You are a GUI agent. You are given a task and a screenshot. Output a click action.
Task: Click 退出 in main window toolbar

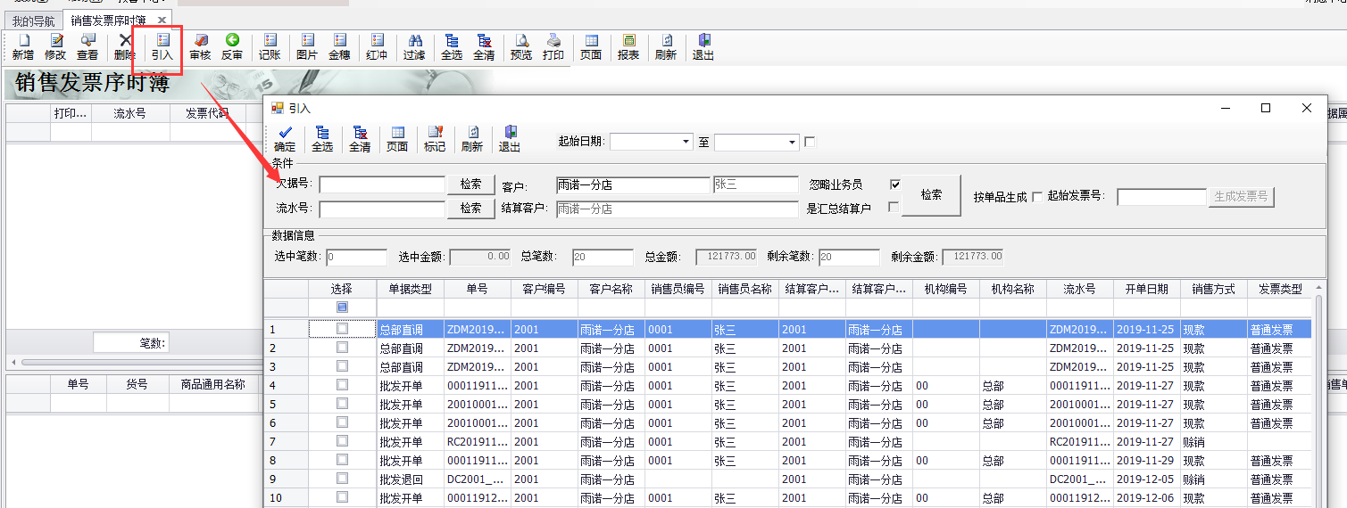click(703, 46)
